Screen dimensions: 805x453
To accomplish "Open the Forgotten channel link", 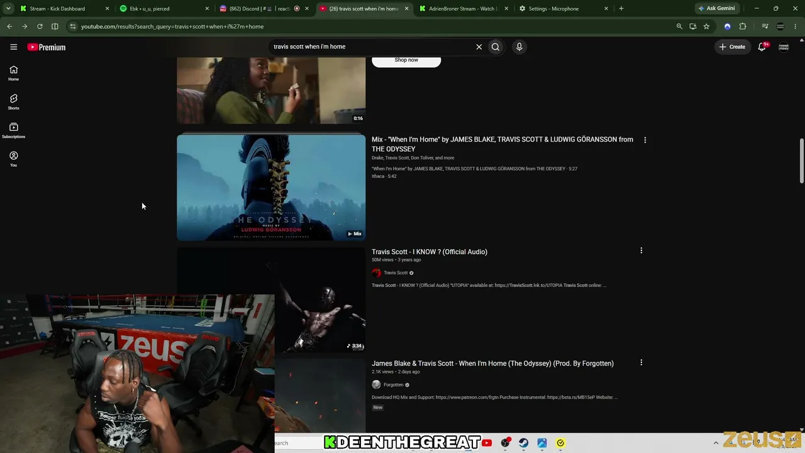I will 393,385.
